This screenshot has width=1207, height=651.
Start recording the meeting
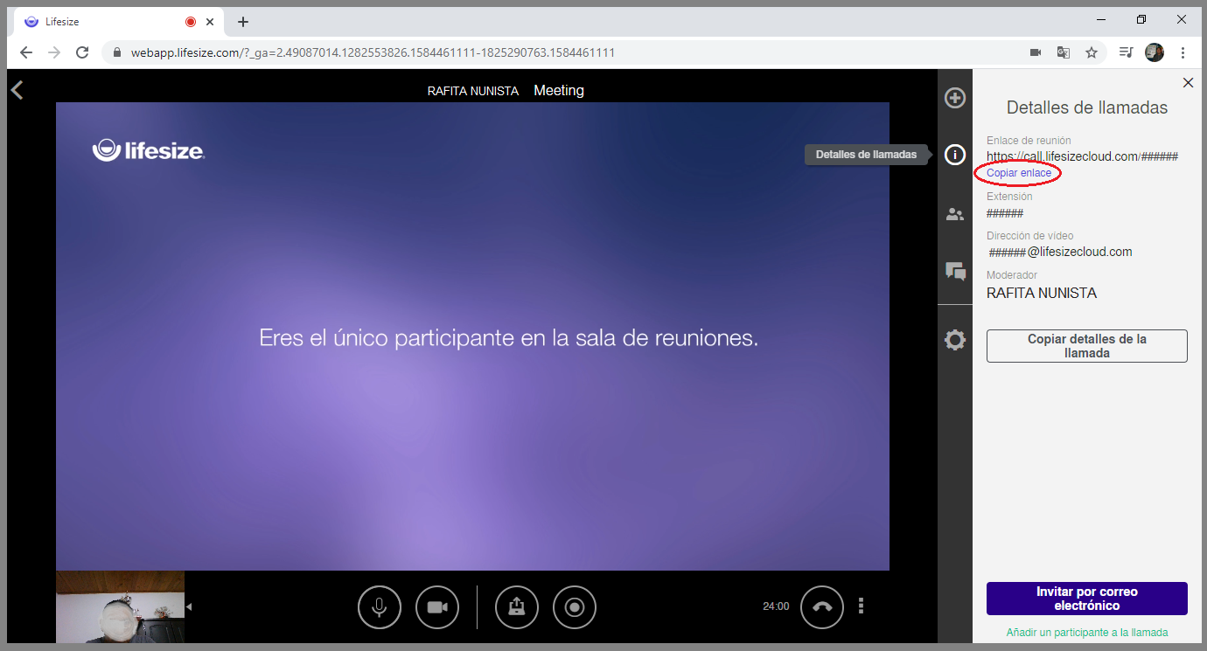[x=575, y=607]
